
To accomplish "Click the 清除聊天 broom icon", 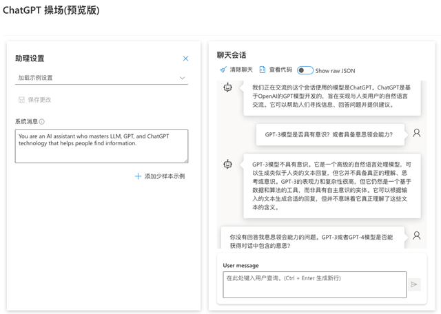I will [x=223, y=70].
